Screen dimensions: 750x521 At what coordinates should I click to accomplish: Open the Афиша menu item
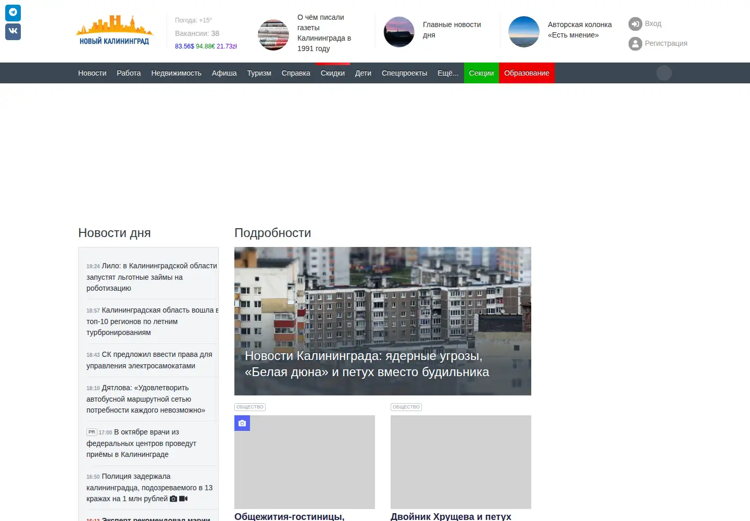pyautogui.click(x=224, y=73)
